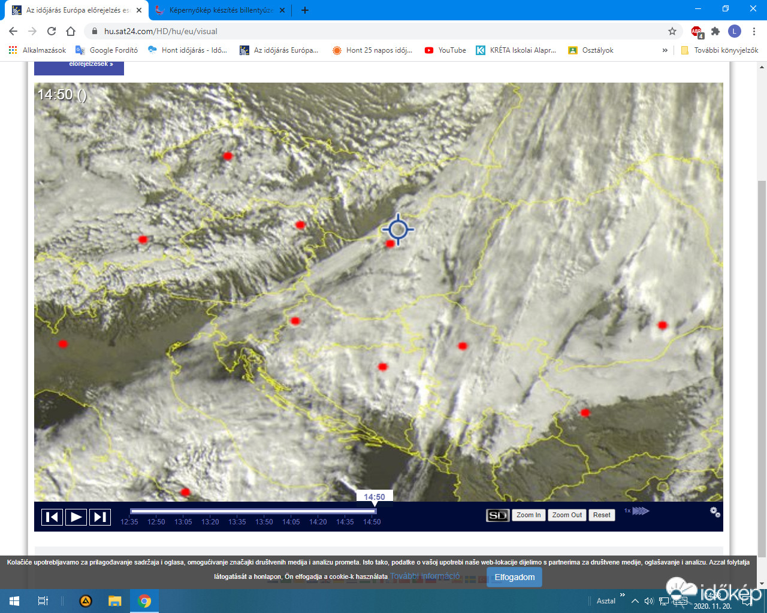This screenshot has height=613, width=767.
Task: Show hidden system tray icons
Action: (635, 601)
